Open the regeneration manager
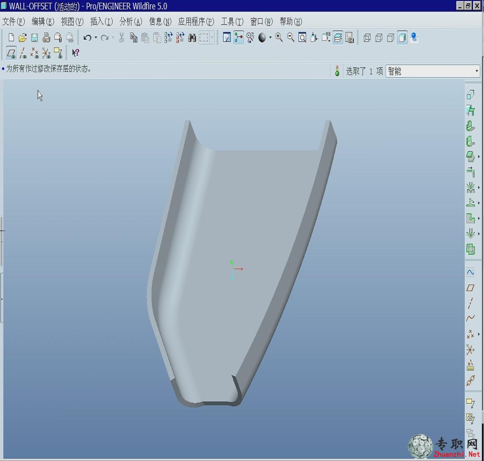The height and width of the screenshot is (461, 484). click(180, 38)
